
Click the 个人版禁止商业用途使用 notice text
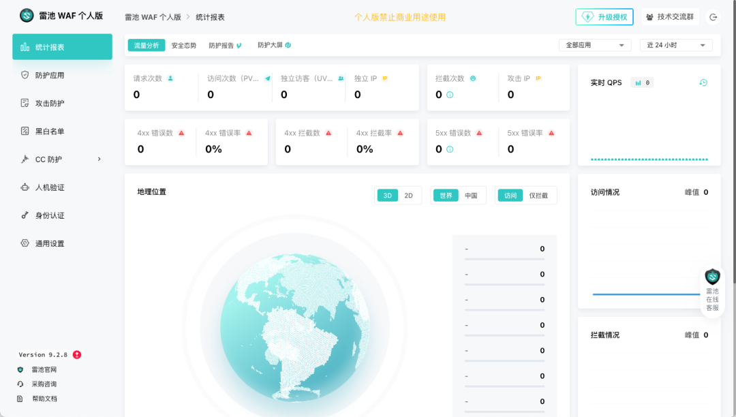[x=400, y=17]
